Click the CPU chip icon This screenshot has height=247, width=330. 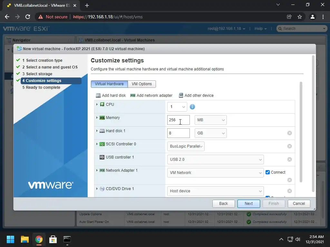[x=102, y=105]
